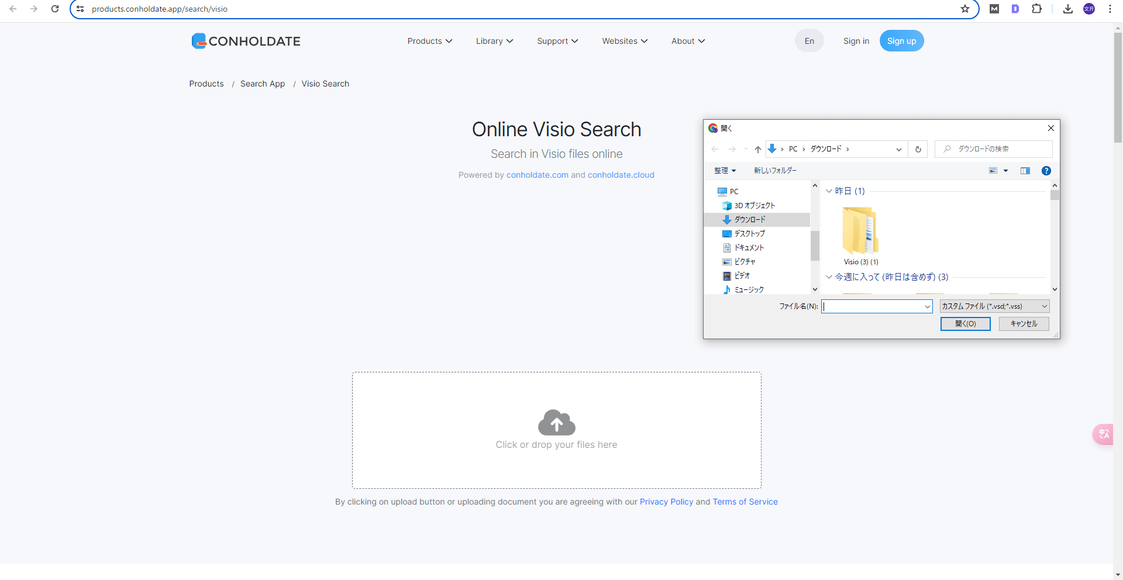The height and width of the screenshot is (580, 1123).
Task: Go back with the browser back arrow
Action: (13, 9)
